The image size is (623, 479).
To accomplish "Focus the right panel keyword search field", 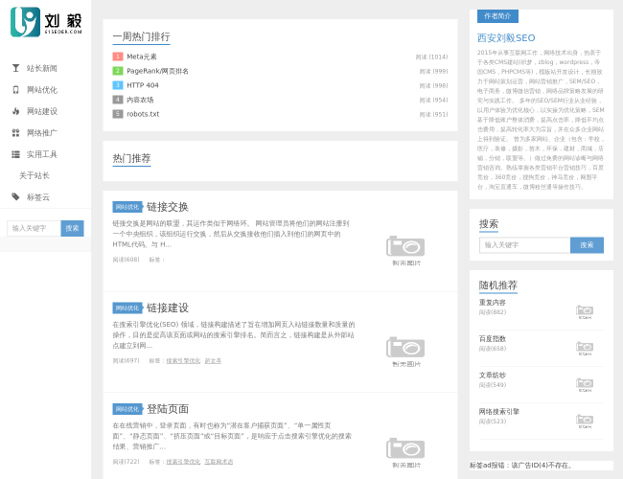I will coord(525,245).
